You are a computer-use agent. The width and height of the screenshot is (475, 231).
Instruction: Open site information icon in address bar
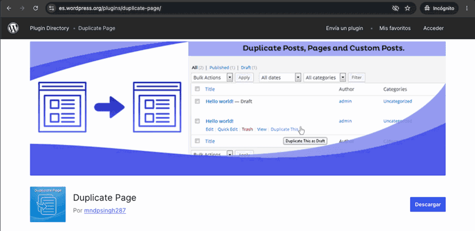[52, 8]
